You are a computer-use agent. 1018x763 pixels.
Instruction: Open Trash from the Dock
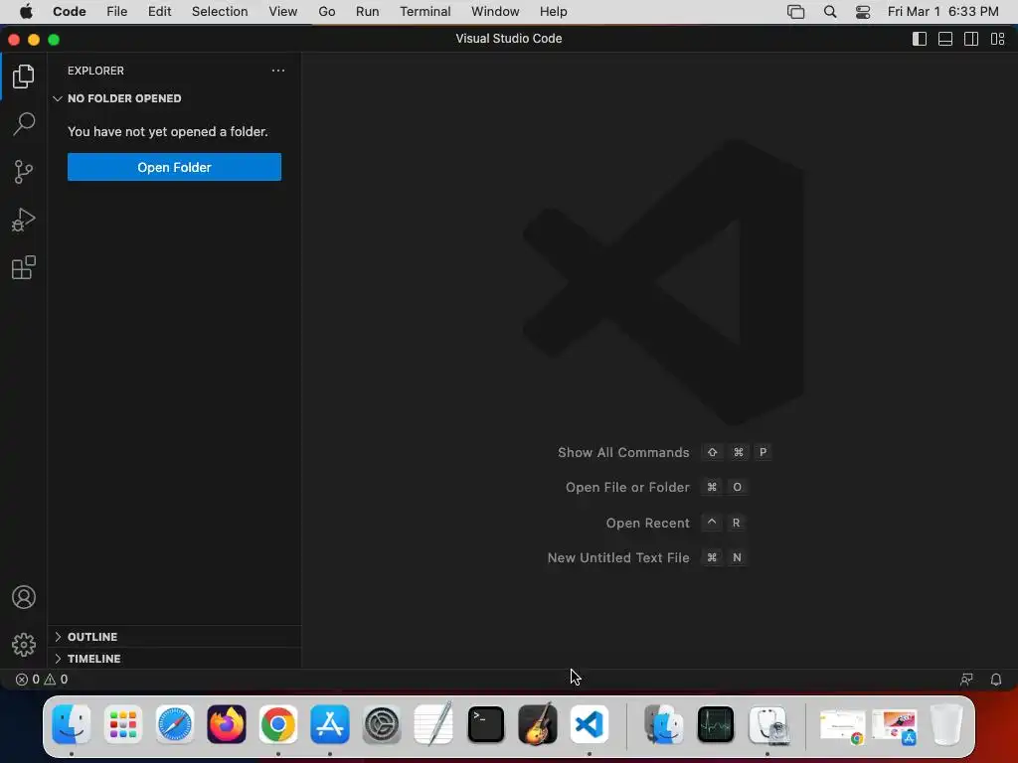[x=946, y=724]
